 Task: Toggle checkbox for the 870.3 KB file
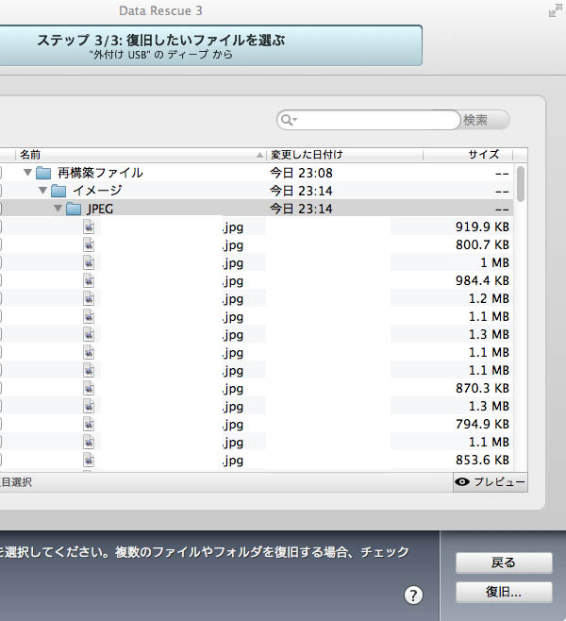[1, 389]
